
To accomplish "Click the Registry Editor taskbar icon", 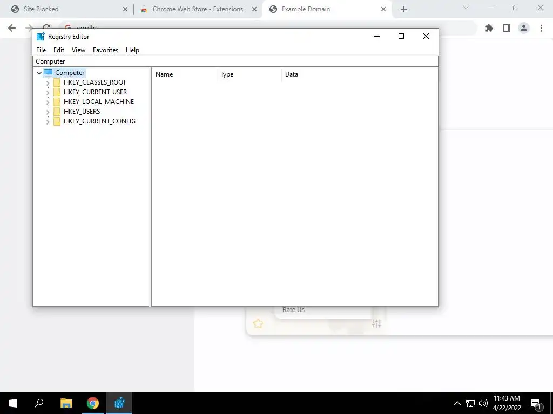I will [119, 403].
